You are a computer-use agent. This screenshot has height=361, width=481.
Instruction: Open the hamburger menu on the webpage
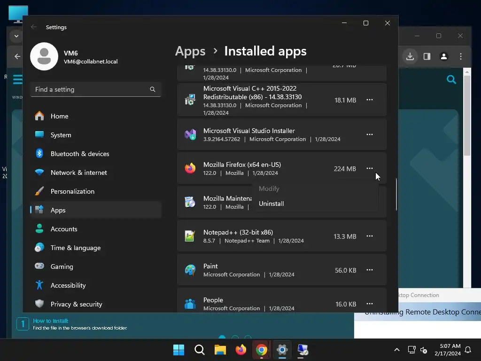[18, 79]
